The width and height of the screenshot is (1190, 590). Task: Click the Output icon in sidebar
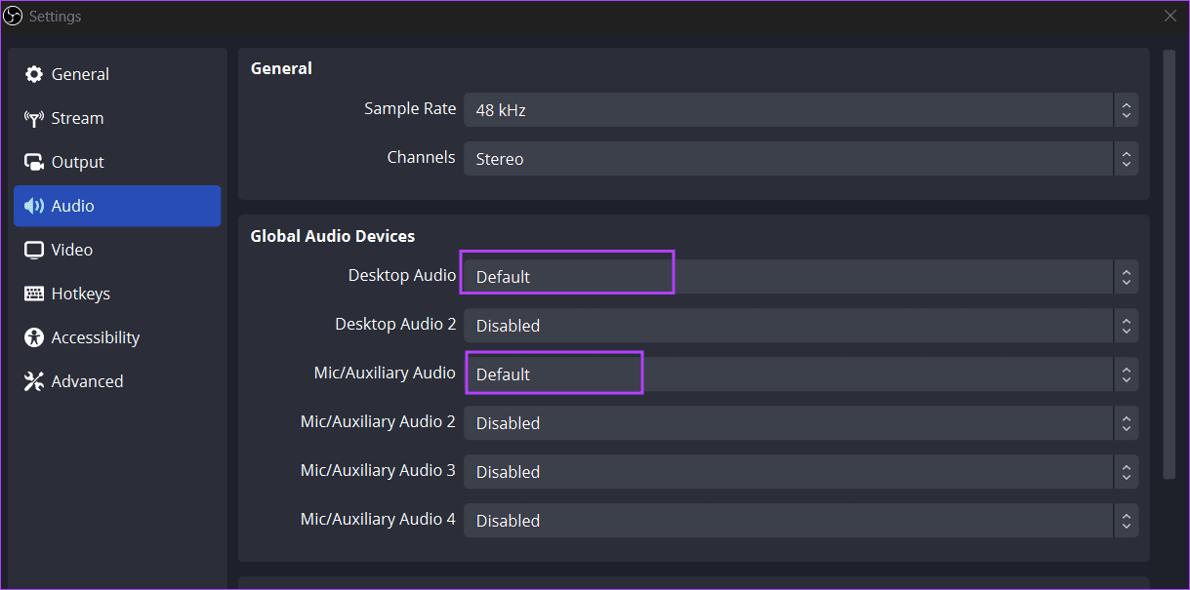[34, 163]
